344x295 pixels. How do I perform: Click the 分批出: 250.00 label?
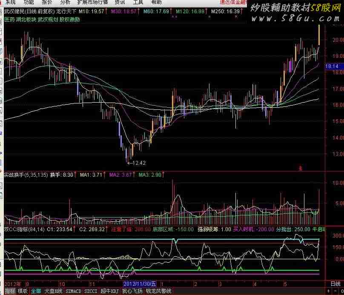pos(293,229)
